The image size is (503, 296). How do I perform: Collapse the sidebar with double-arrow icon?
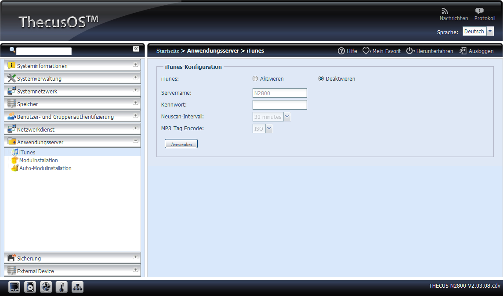[136, 49]
